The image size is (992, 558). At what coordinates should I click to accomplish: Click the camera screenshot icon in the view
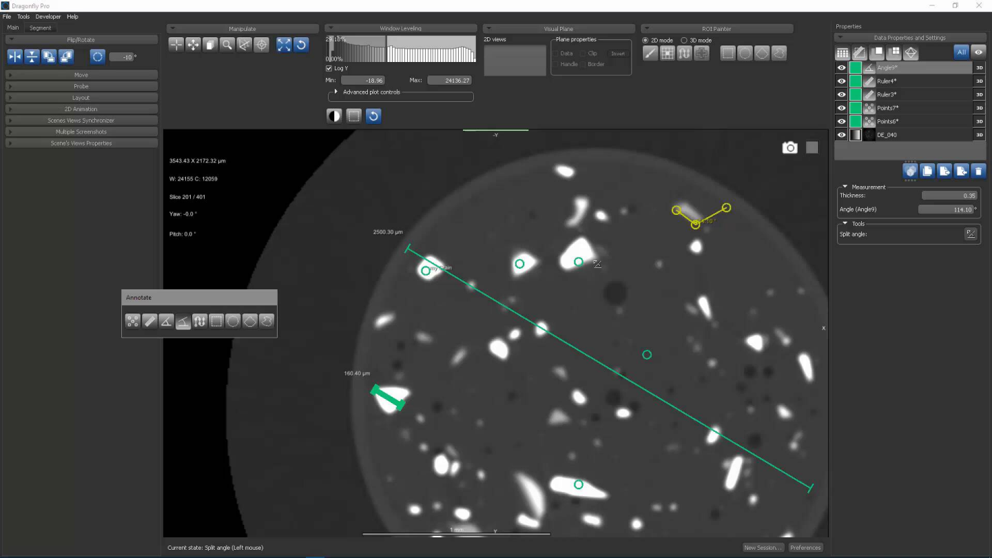pyautogui.click(x=789, y=147)
